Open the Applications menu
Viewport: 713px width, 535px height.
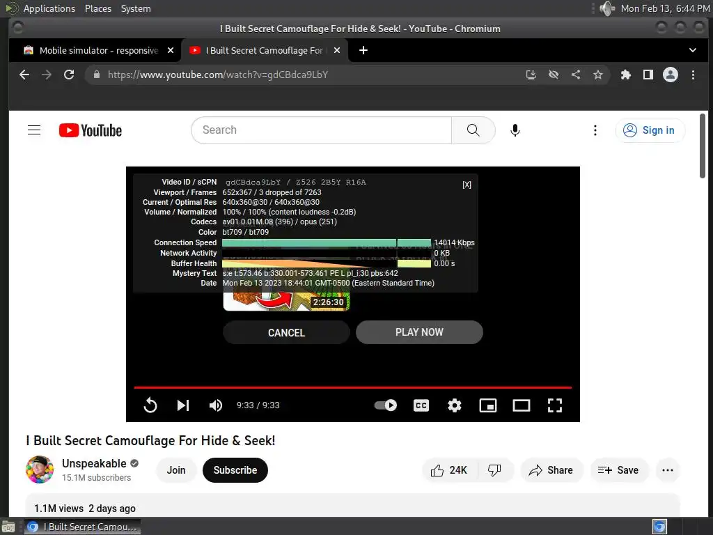click(x=49, y=8)
